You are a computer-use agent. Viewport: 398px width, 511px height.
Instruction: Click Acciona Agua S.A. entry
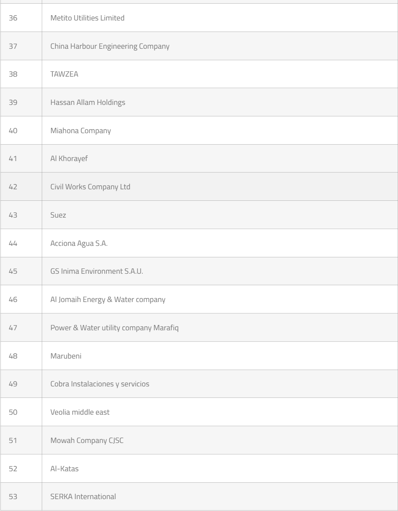pyautogui.click(x=79, y=243)
